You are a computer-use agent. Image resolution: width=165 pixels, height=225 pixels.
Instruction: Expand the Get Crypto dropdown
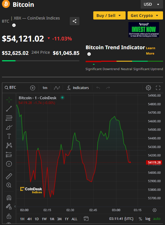pyautogui.click(x=145, y=16)
